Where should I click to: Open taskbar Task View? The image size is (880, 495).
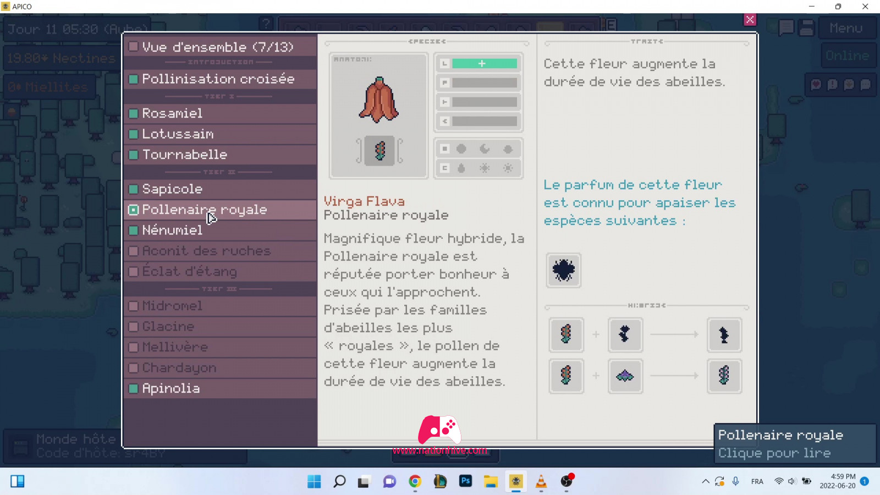(x=364, y=481)
